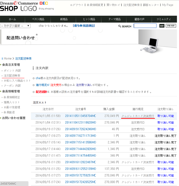Open order number 20141105113458704MC
179x186 pixels.
(80, 116)
